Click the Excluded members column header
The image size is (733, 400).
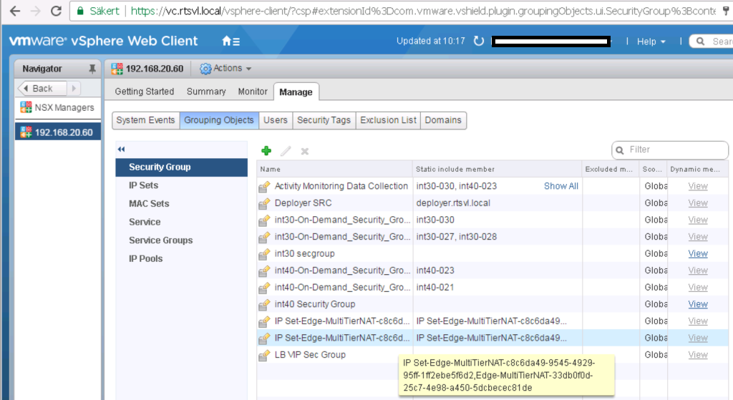point(611,169)
